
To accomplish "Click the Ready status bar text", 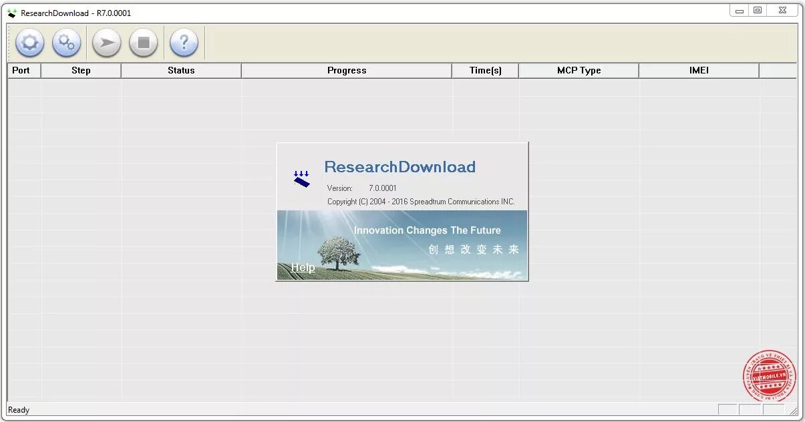I will pyautogui.click(x=19, y=410).
